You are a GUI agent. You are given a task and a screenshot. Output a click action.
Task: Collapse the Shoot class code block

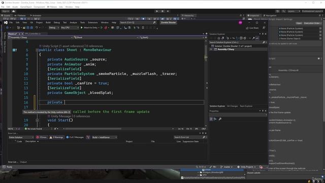click(37, 50)
